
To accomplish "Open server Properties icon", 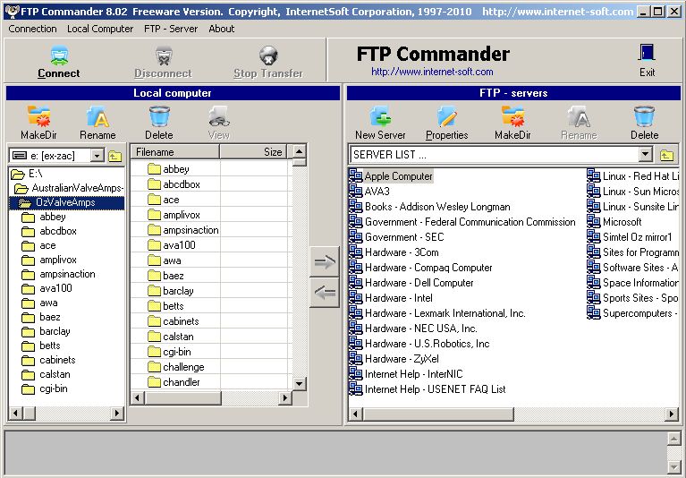I will coord(446,116).
